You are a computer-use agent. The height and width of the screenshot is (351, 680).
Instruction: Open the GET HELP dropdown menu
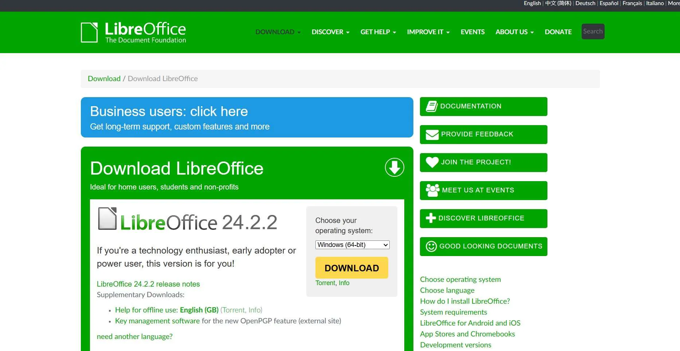tap(378, 32)
